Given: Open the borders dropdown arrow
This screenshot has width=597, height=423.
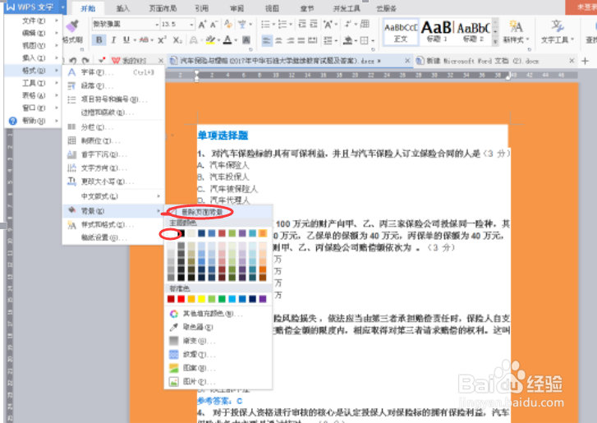Looking at the screenshot, I should tap(373, 41).
